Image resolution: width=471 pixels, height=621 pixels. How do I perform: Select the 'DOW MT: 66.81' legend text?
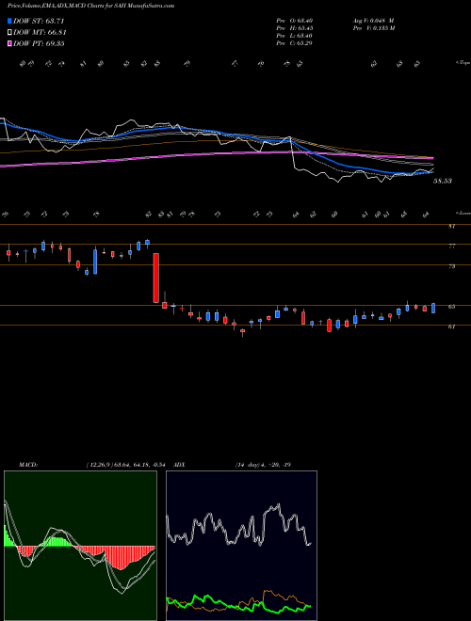tap(40, 33)
